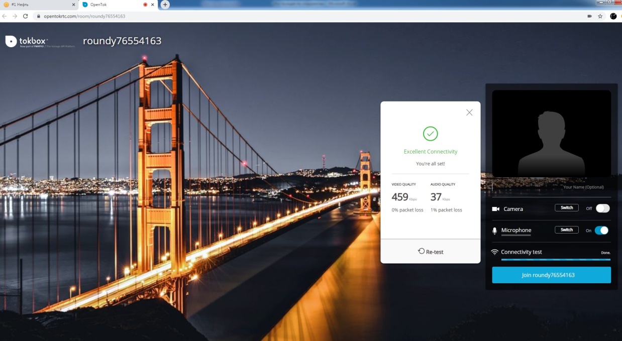Click the Your Name input field
622x341 pixels.
click(x=551, y=187)
